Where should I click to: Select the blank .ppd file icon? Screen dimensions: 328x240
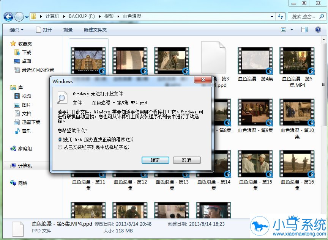click(213, 57)
